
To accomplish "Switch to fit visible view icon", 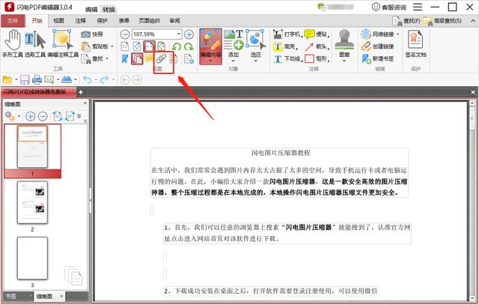I will (162, 46).
